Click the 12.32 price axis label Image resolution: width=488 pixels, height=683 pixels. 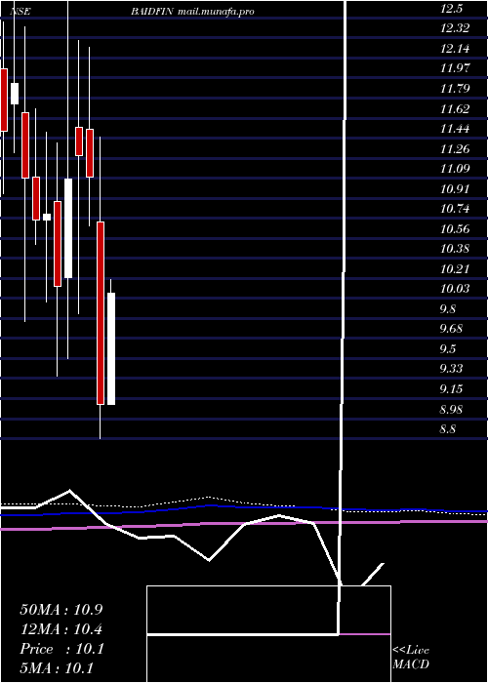tap(455, 28)
